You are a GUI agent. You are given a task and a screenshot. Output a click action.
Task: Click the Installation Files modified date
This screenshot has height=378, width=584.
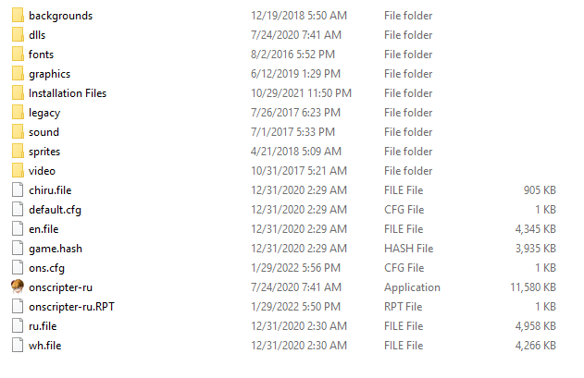point(301,93)
